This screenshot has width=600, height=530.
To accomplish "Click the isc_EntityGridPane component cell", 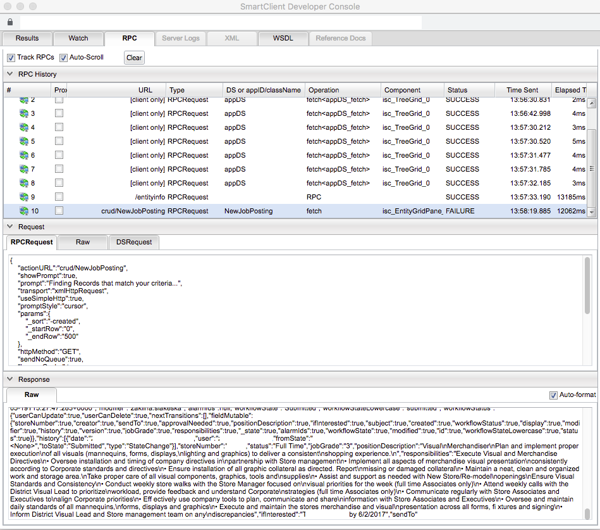I will point(412,211).
